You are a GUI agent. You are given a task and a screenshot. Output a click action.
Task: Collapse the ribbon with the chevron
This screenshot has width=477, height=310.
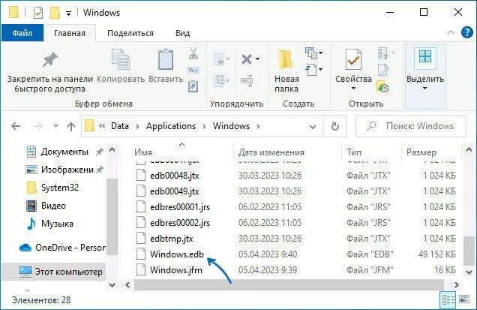pyautogui.click(x=451, y=32)
